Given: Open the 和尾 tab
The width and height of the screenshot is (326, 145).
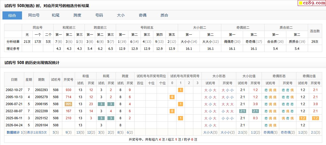Looking at the screenshot, I should pos(55,15).
